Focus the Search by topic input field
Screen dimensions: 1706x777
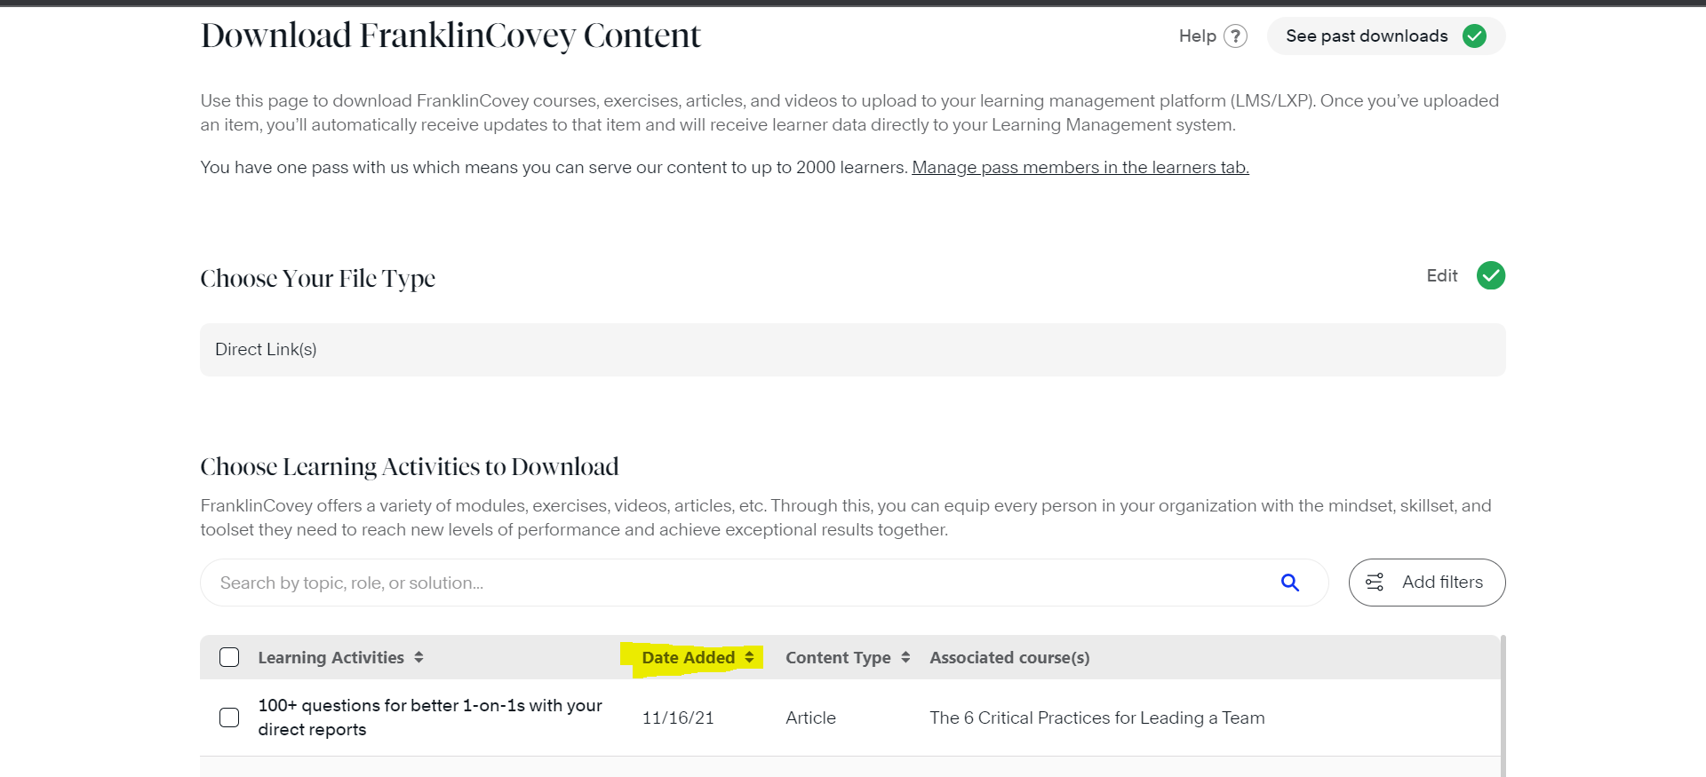point(737,583)
